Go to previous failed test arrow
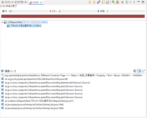The width and height of the screenshot is (147, 118). point(94,2)
